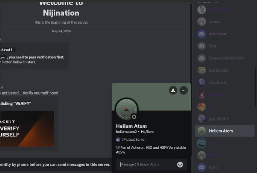Image resolution: width=257 pixels, height=173 pixels.
Task: Click the 'you need to pass verification first' text
Action: click(x=36, y=57)
